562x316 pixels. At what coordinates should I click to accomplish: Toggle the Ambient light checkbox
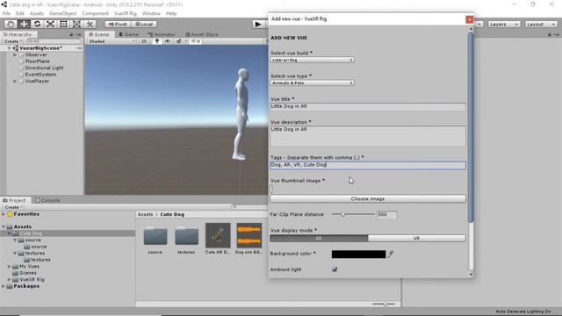pos(335,269)
